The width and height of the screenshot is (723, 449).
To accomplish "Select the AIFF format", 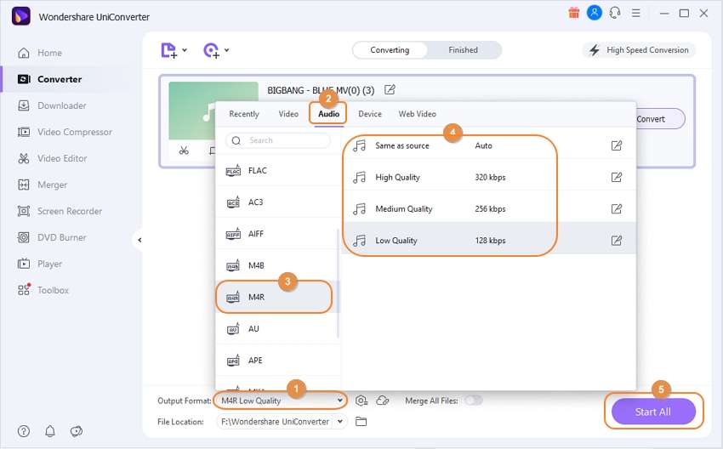I will pos(277,234).
